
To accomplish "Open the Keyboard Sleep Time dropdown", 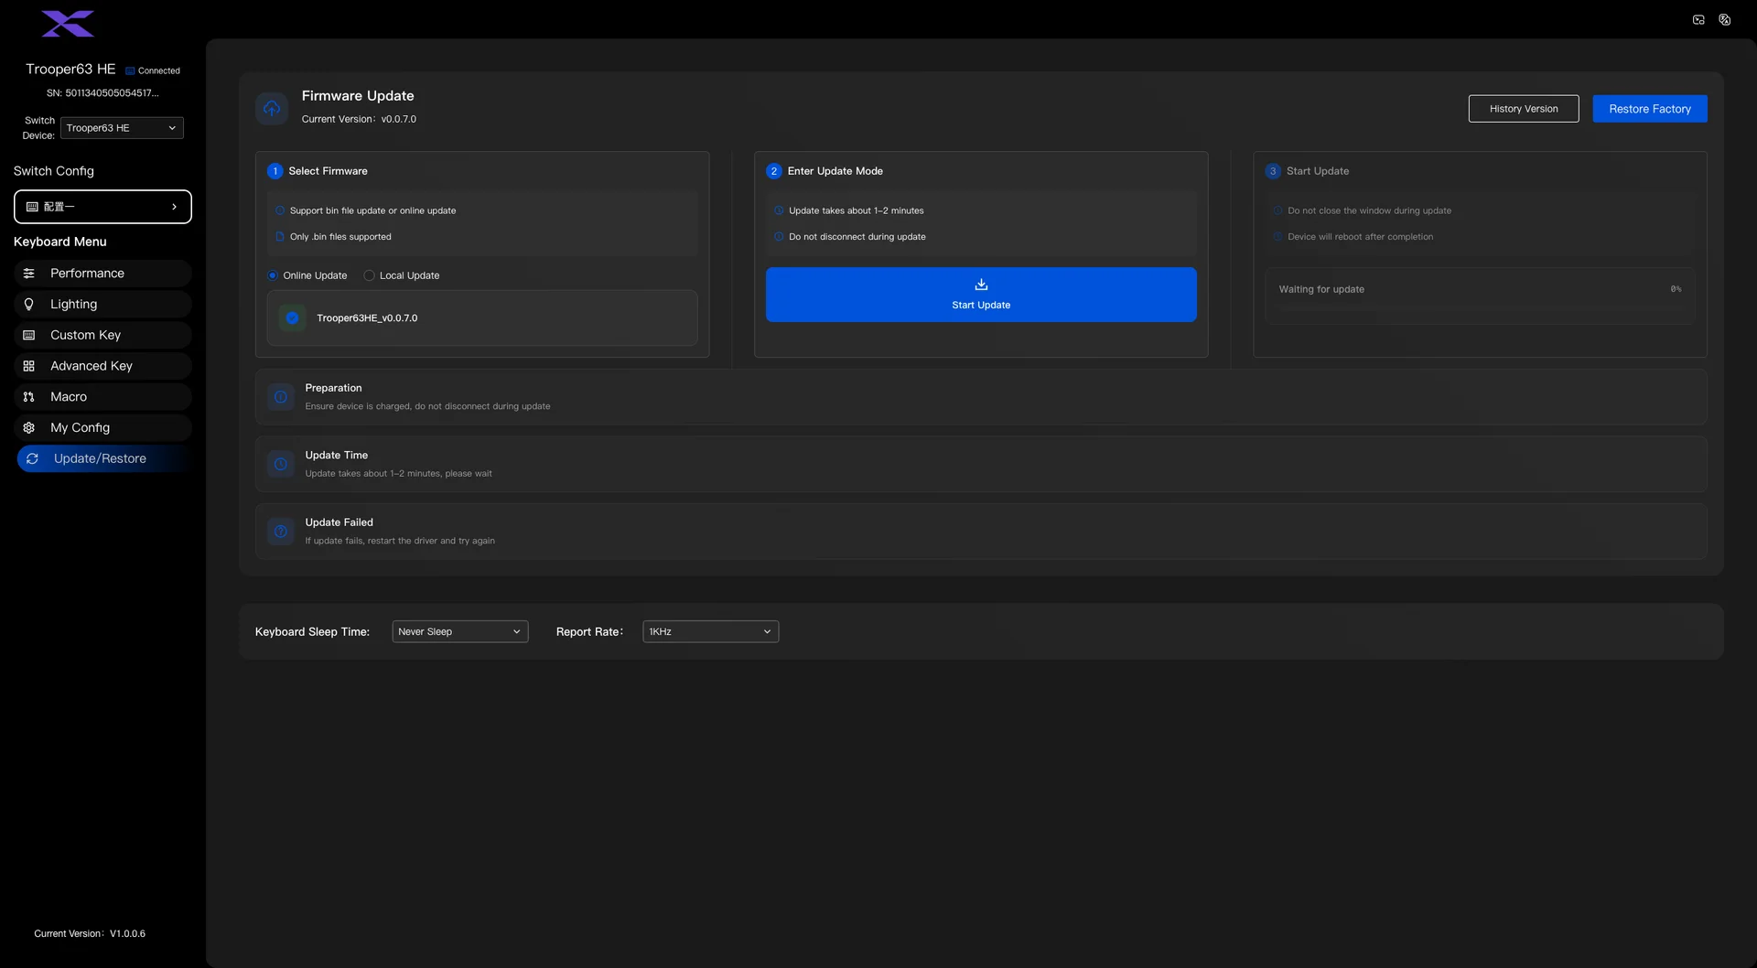I will (460, 631).
